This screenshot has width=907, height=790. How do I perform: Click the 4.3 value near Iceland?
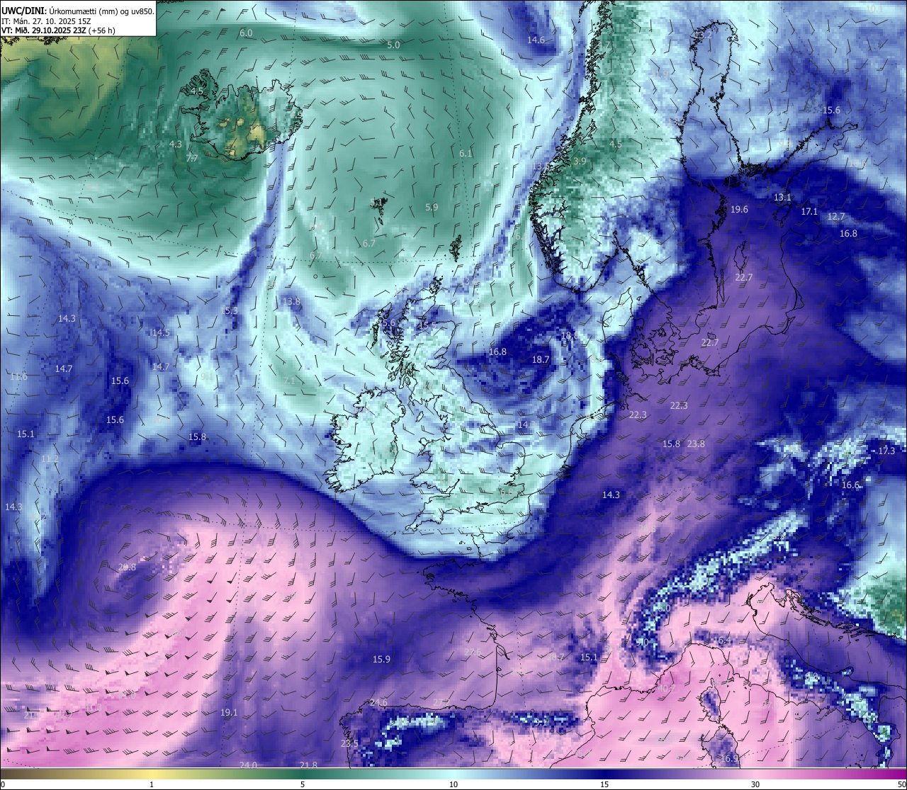176,144
